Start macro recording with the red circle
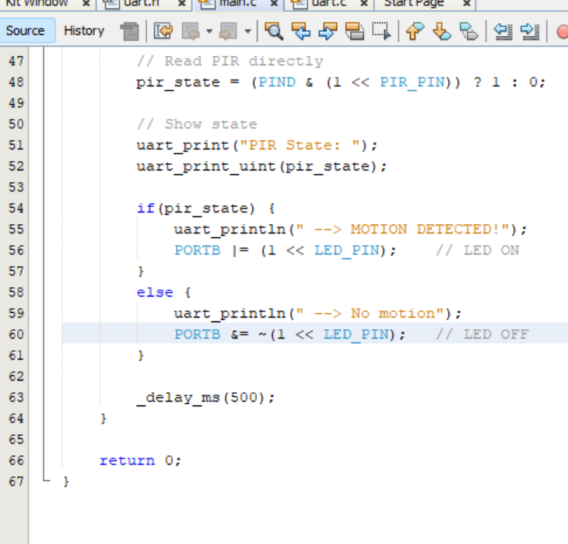Image resolution: width=568 pixels, height=544 pixels. pyautogui.click(x=562, y=31)
